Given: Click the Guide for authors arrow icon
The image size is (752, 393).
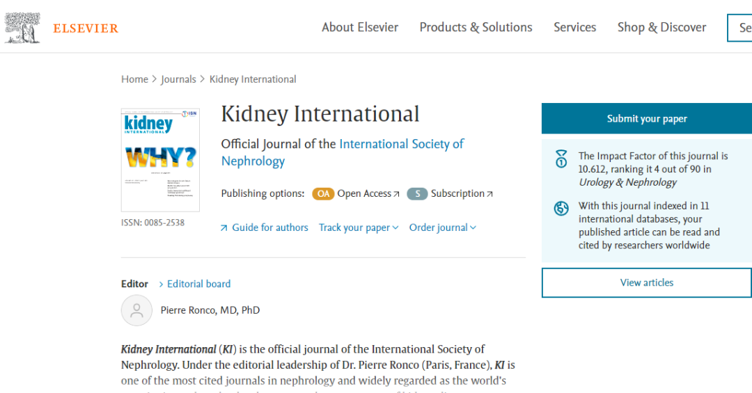Looking at the screenshot, I should pos(224,228).
